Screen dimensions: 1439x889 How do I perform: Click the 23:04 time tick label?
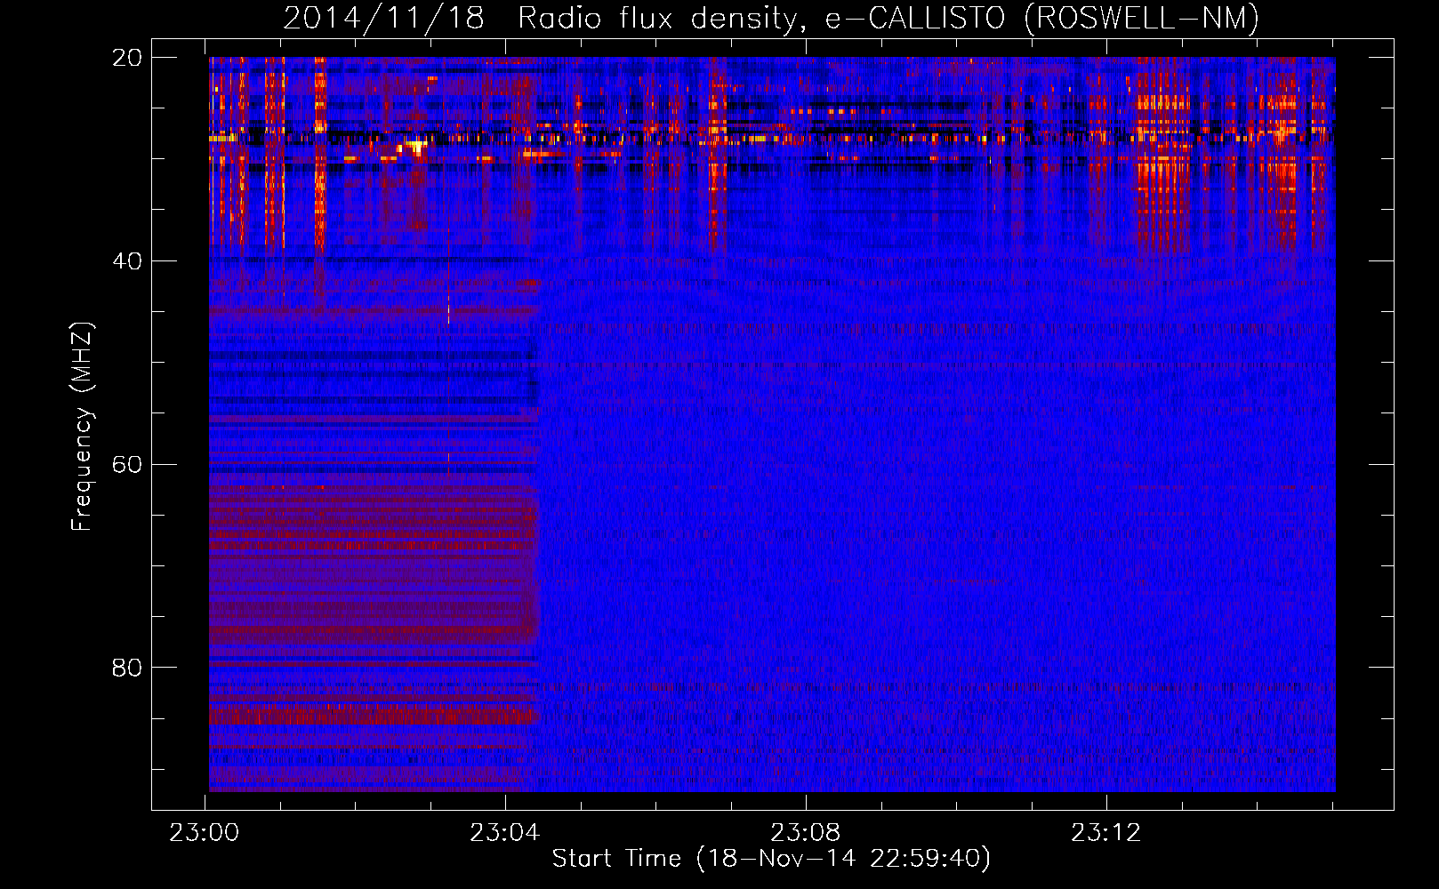point(505,833)
